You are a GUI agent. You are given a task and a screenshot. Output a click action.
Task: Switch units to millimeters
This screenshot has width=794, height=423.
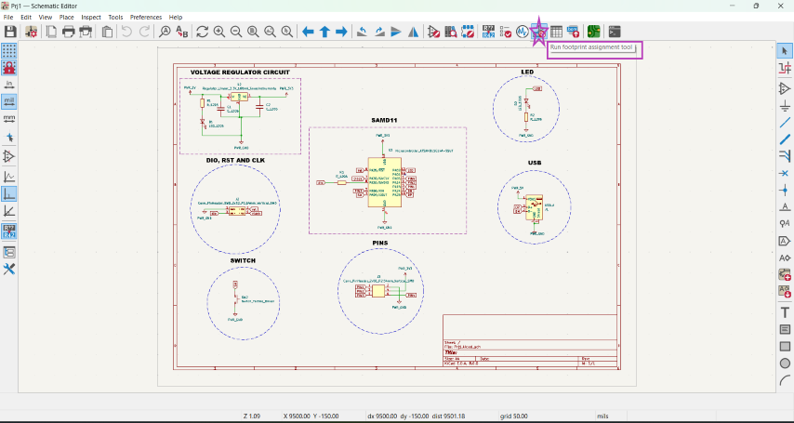[9, 119]
